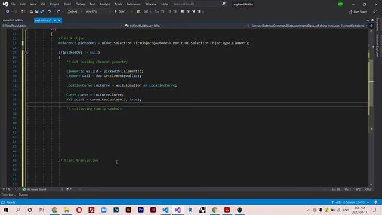Open the document tab list dropdown arrow
The image size is (382, 215).
pos(368,20)
